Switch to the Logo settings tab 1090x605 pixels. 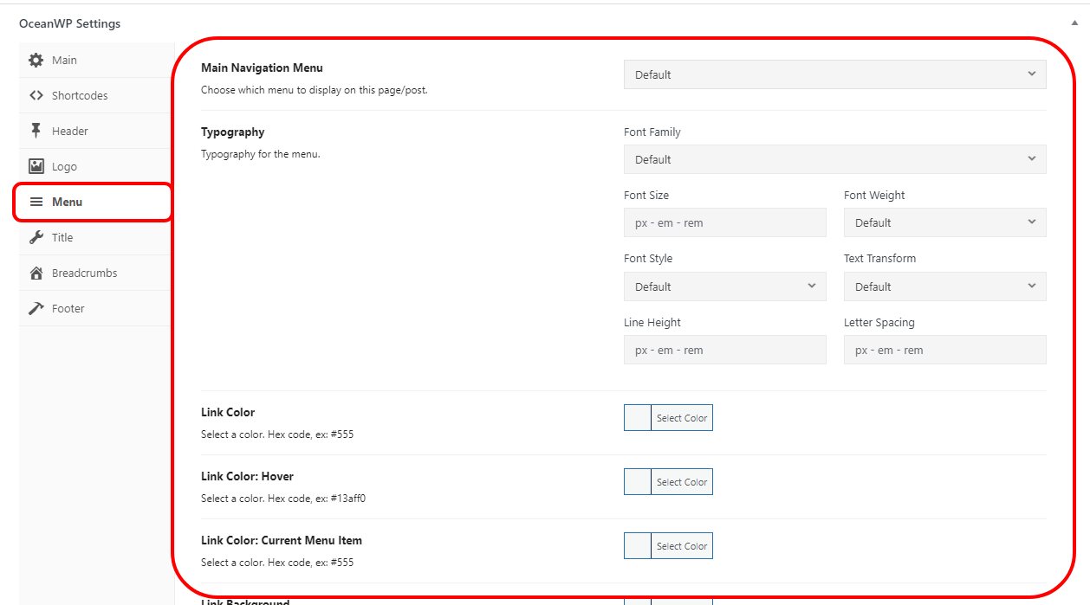point(96,166)
